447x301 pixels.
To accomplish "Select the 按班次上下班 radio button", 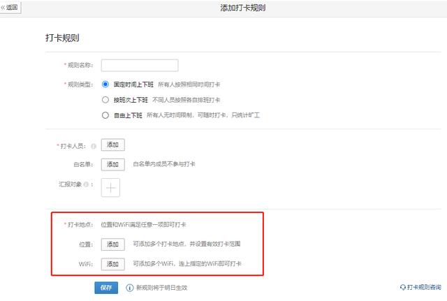I will click(105, 100).
